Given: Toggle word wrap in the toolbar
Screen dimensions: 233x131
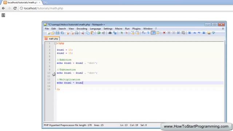Looking at the screenshot, I should click(143, 33).
